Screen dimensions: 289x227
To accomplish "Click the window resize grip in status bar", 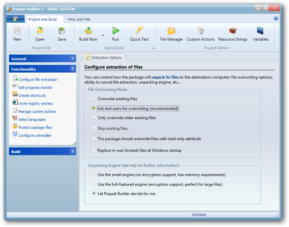I will coord(277,215).
